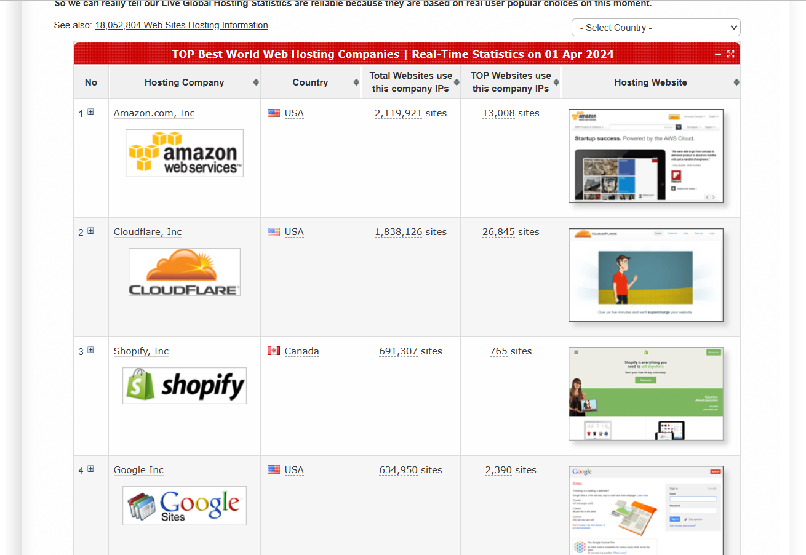Image resolution: width=806 pixels, height=555 pixels.
Task: Open Cloudflare hosting website screenshot thumbnail
Action: point(646,275)
